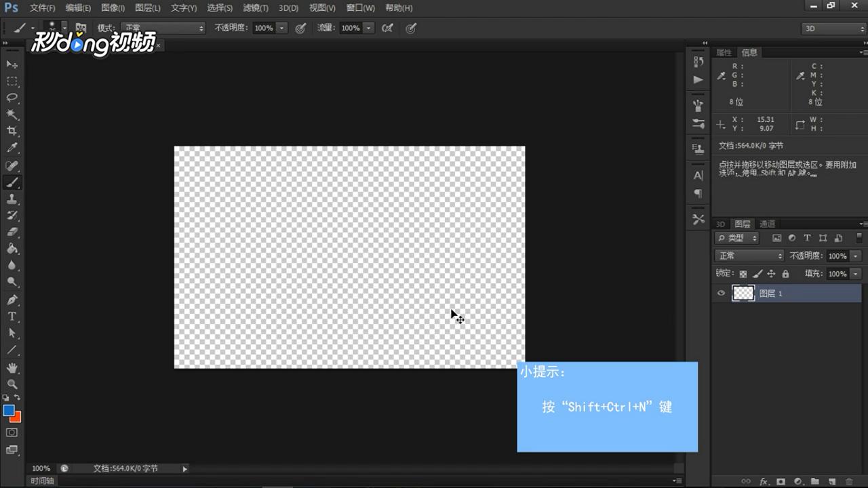Select the Spot Healing Brush tool
The image size is (868, 488).
[12, 166]
